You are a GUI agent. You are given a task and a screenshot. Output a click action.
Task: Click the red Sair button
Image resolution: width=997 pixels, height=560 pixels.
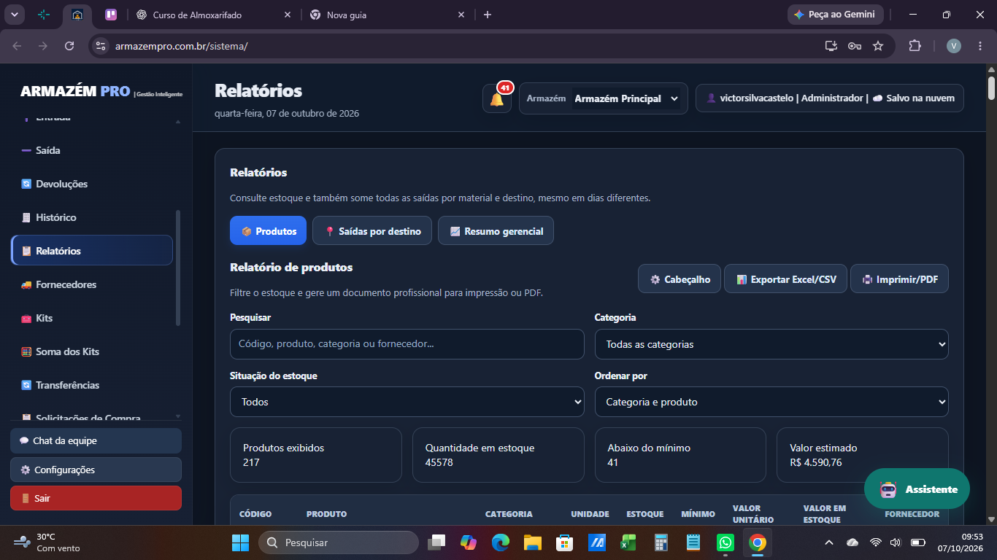pos(96,499)
